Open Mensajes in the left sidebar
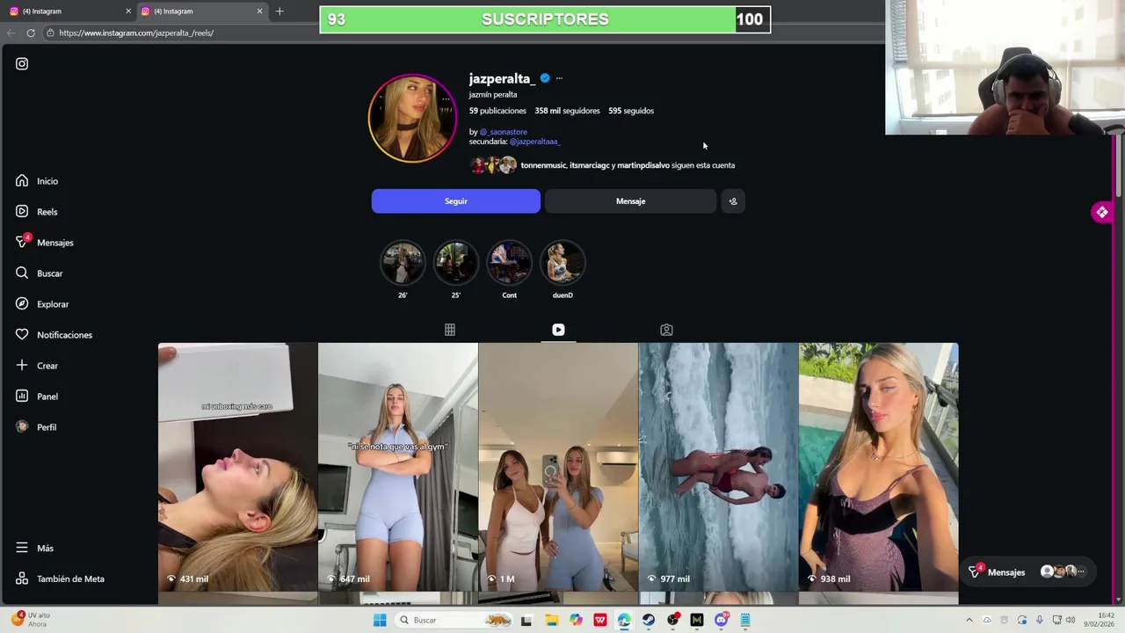This screenshot has width=1125, height=633. click(44, 242)
